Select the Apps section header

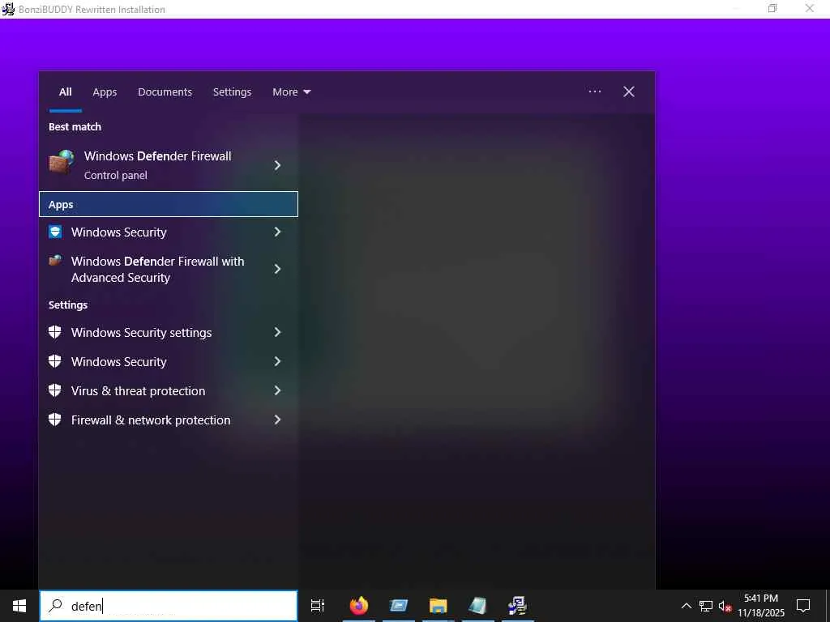(169, 204)
